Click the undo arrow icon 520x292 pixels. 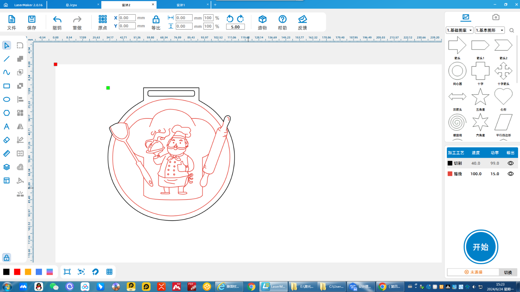57,19
